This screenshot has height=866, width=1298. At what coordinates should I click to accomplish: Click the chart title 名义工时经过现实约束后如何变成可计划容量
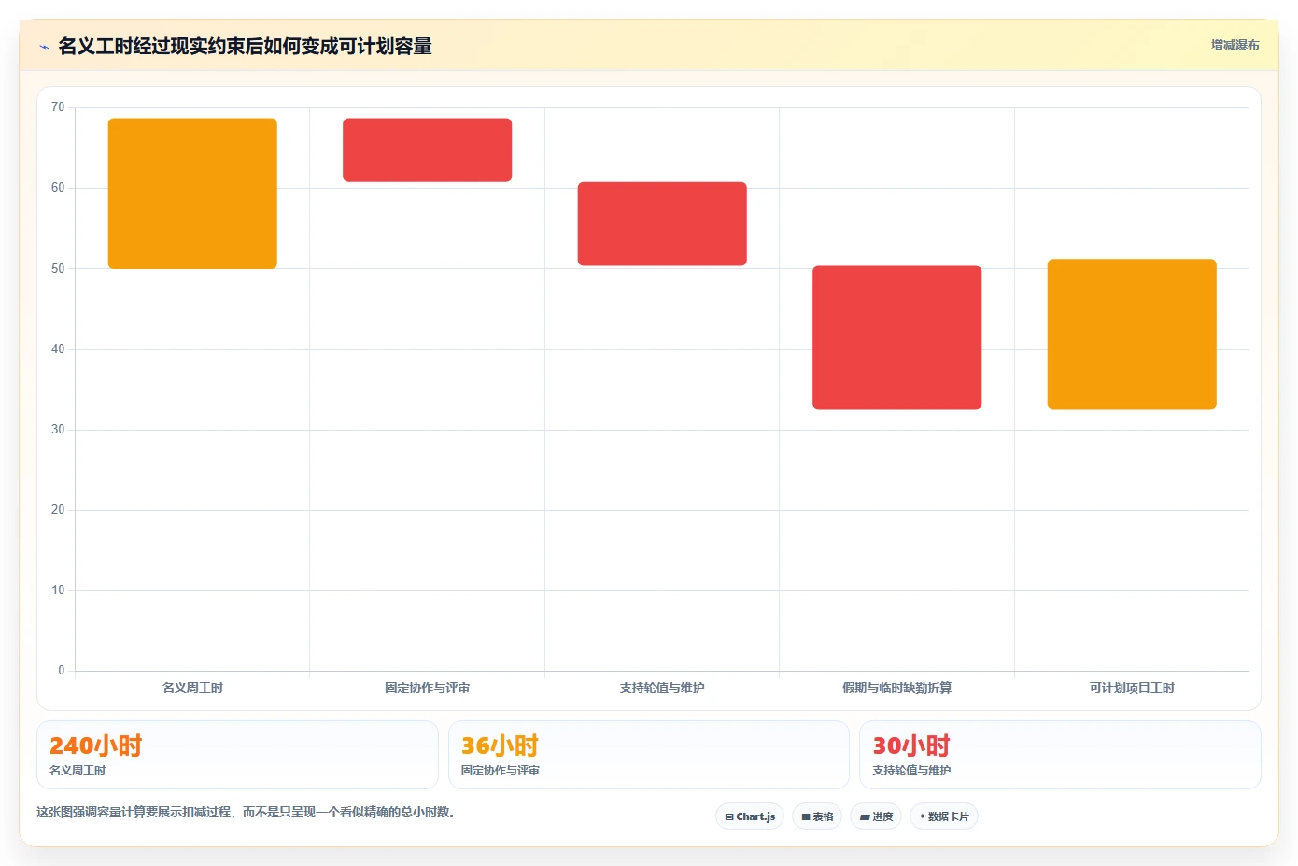(245, 46)
